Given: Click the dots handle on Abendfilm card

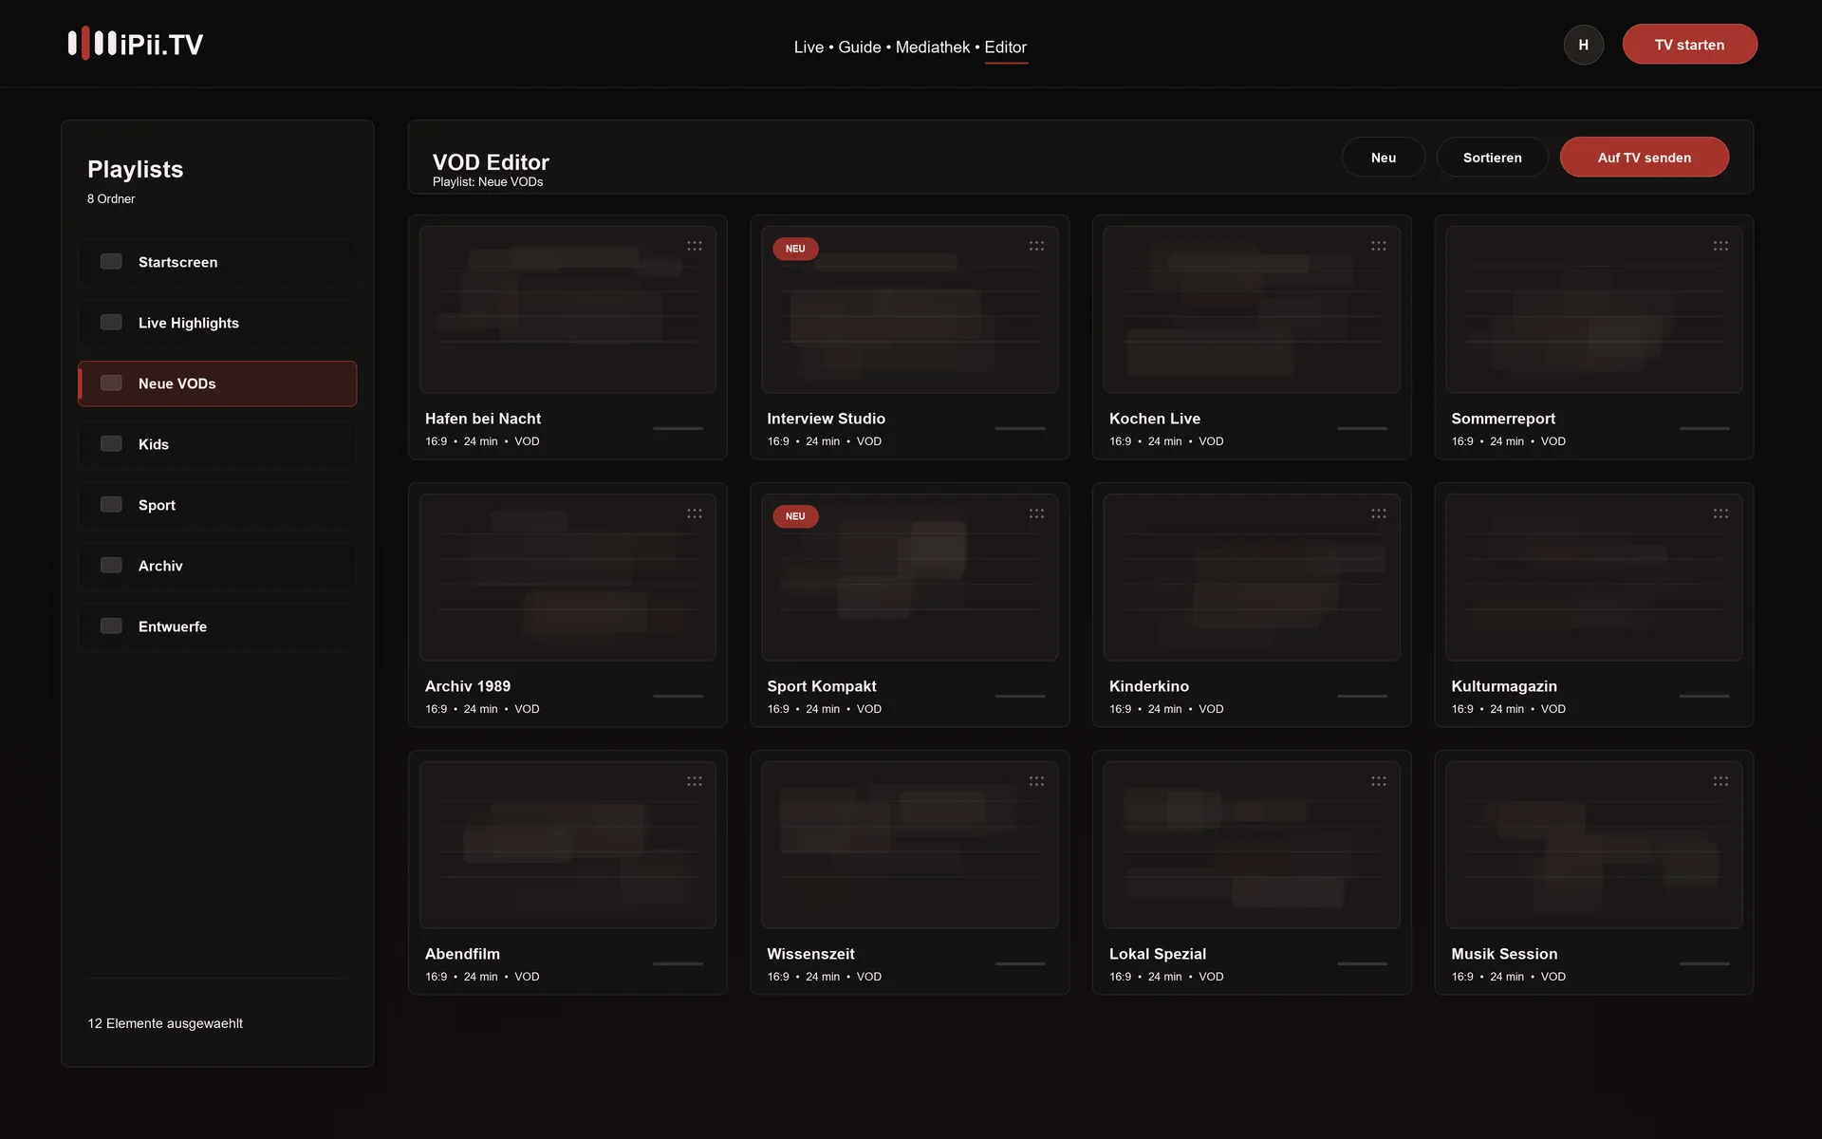Looking at the screenshot, I should (x=695, y=781).
